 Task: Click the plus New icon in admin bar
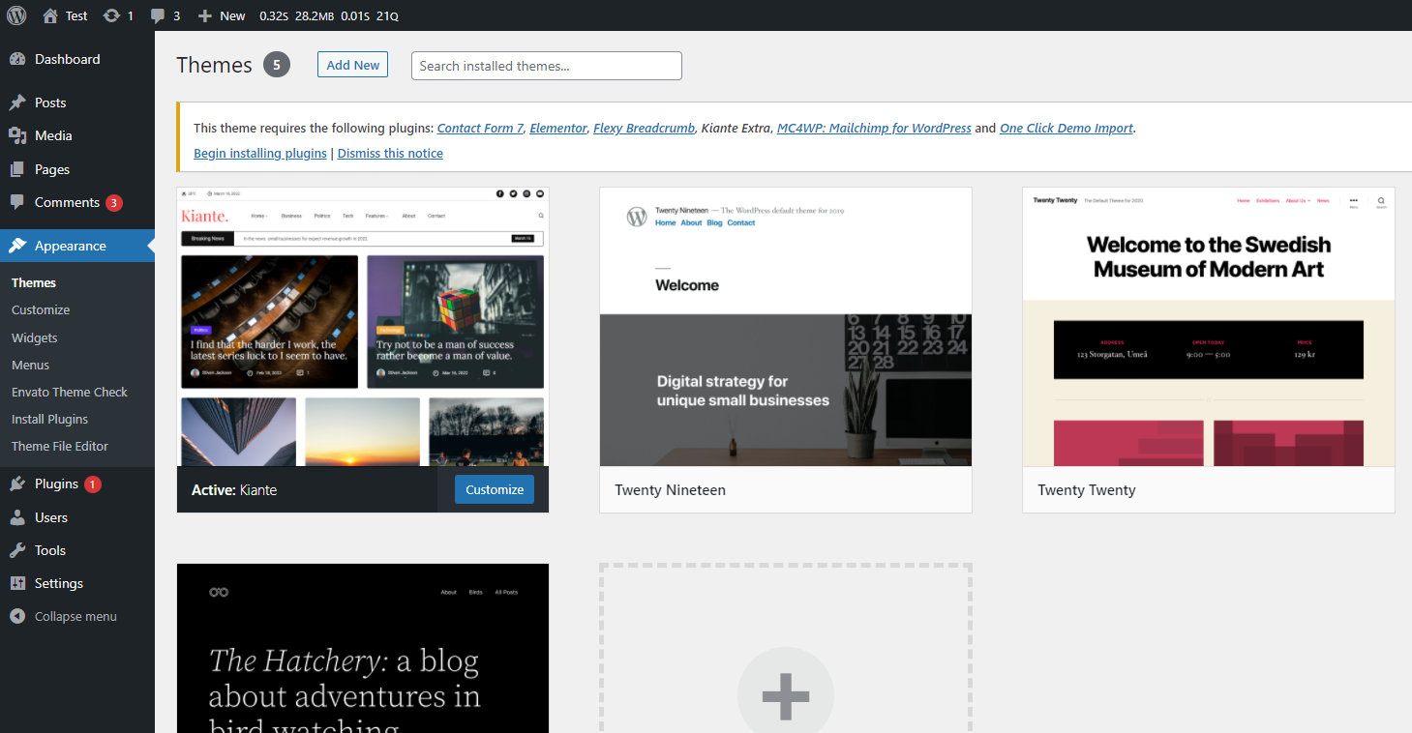[x=204, y=15]
